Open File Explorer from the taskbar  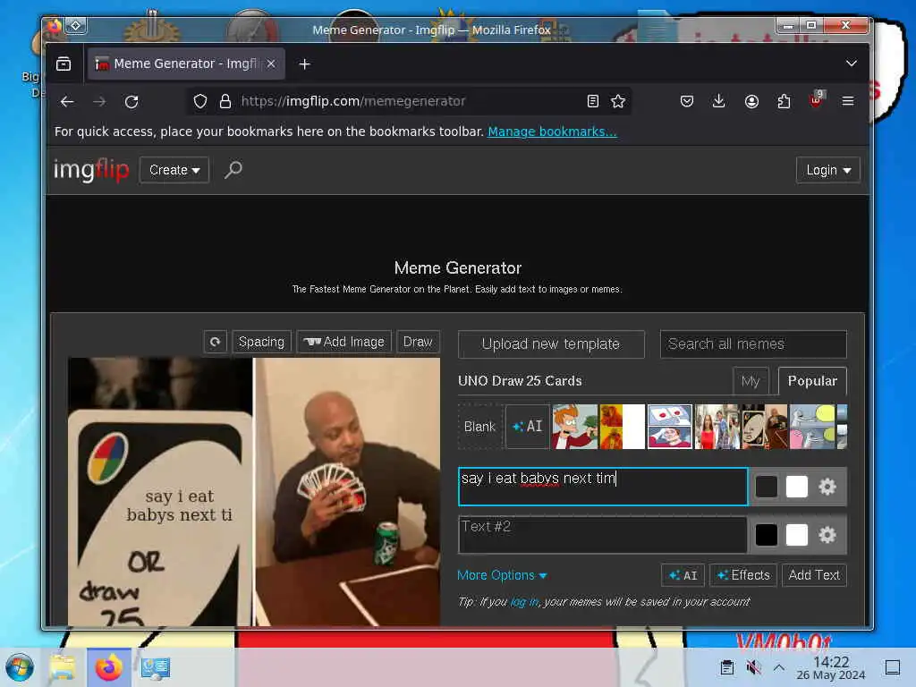click(x=63, y=667)
